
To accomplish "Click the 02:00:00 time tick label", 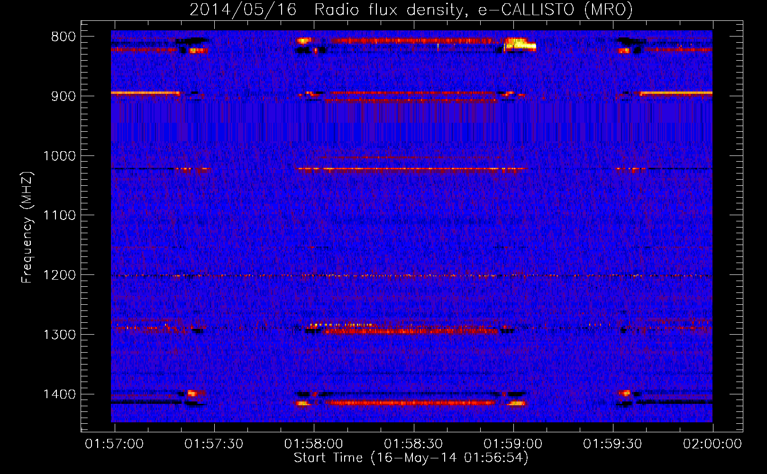I will coord(712,444).
